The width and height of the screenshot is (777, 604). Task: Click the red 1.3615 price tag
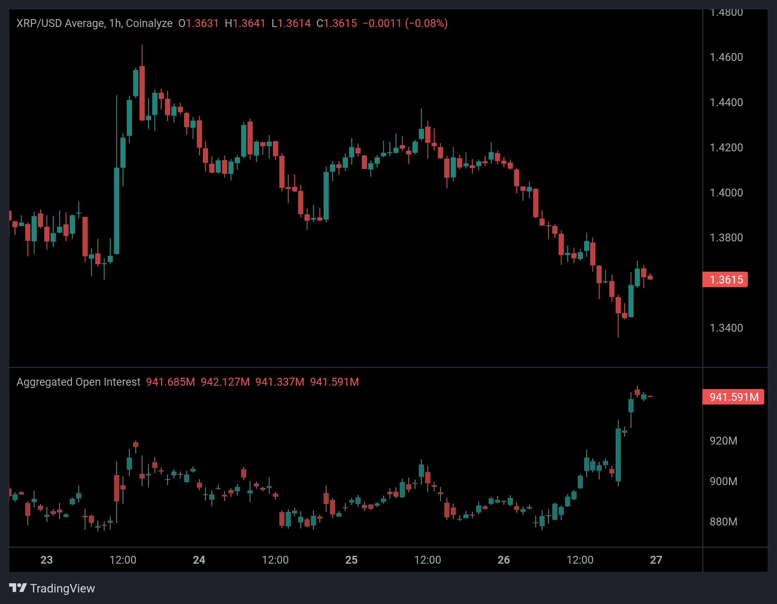point(725,280)
